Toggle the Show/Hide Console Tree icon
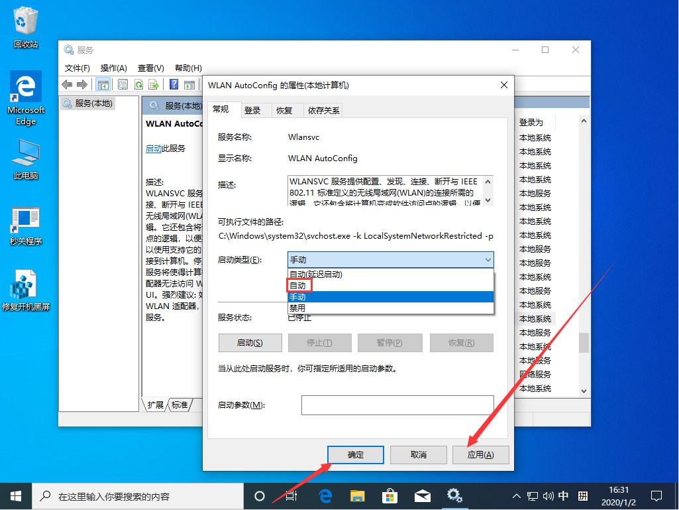This screenshot has width=679, height=510. pos(103,84)
